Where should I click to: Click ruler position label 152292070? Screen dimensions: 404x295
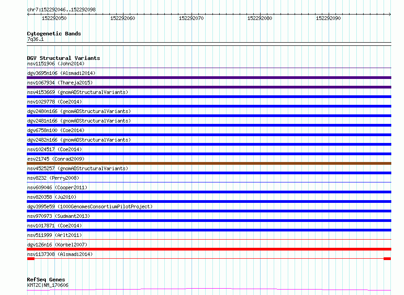(x=191, y=18)
